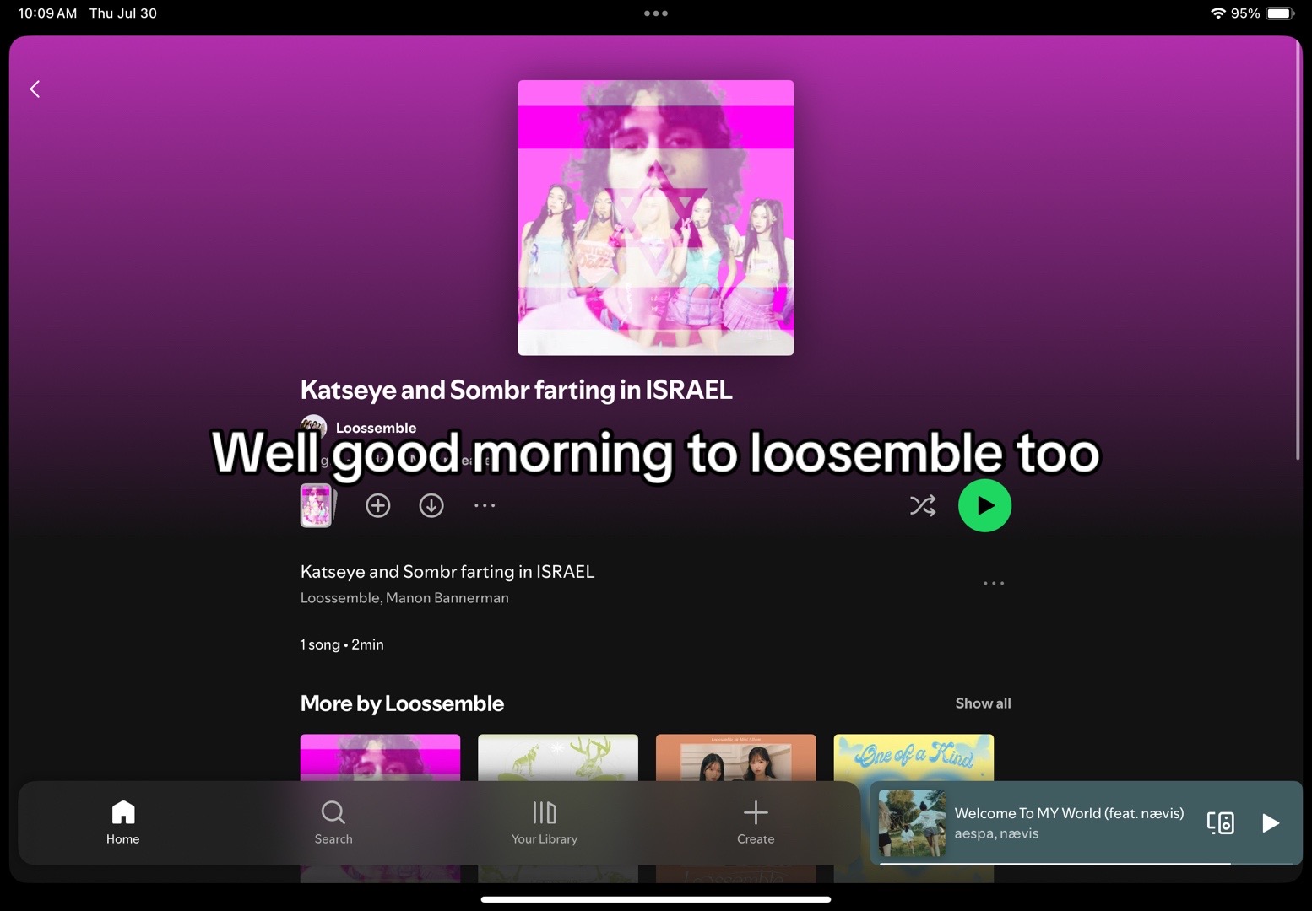Open connect to a device icon

click(1221, 822)
